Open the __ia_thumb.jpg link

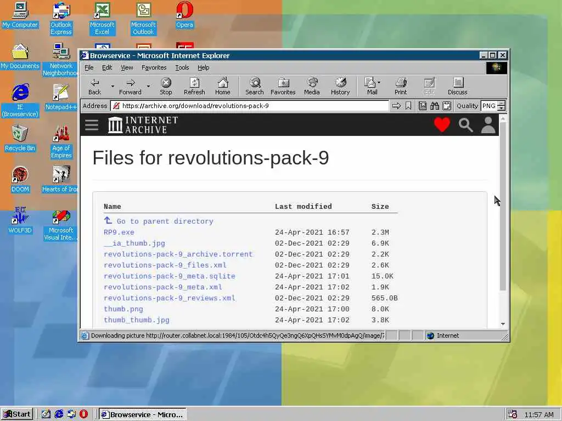[x=134, y=243]
